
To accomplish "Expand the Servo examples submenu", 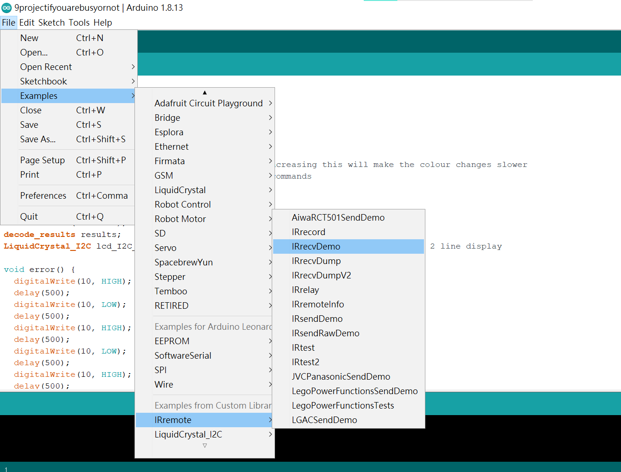I will [x=205, y=248].
